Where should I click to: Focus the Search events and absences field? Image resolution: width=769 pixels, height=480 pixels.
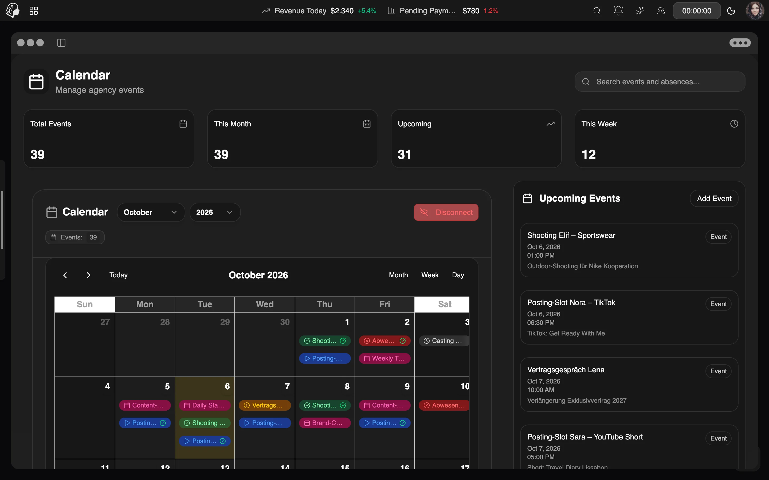660,82
